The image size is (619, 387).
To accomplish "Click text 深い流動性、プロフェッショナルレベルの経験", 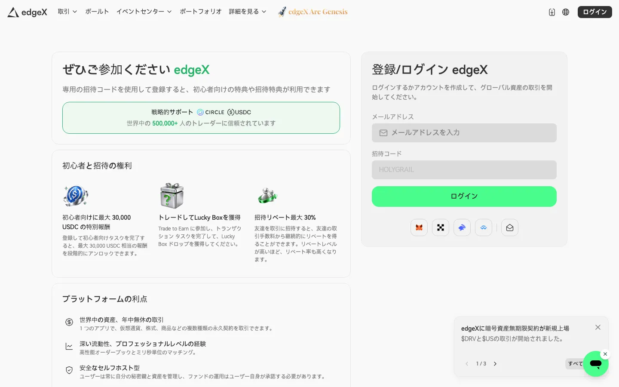I will (143, 344).
